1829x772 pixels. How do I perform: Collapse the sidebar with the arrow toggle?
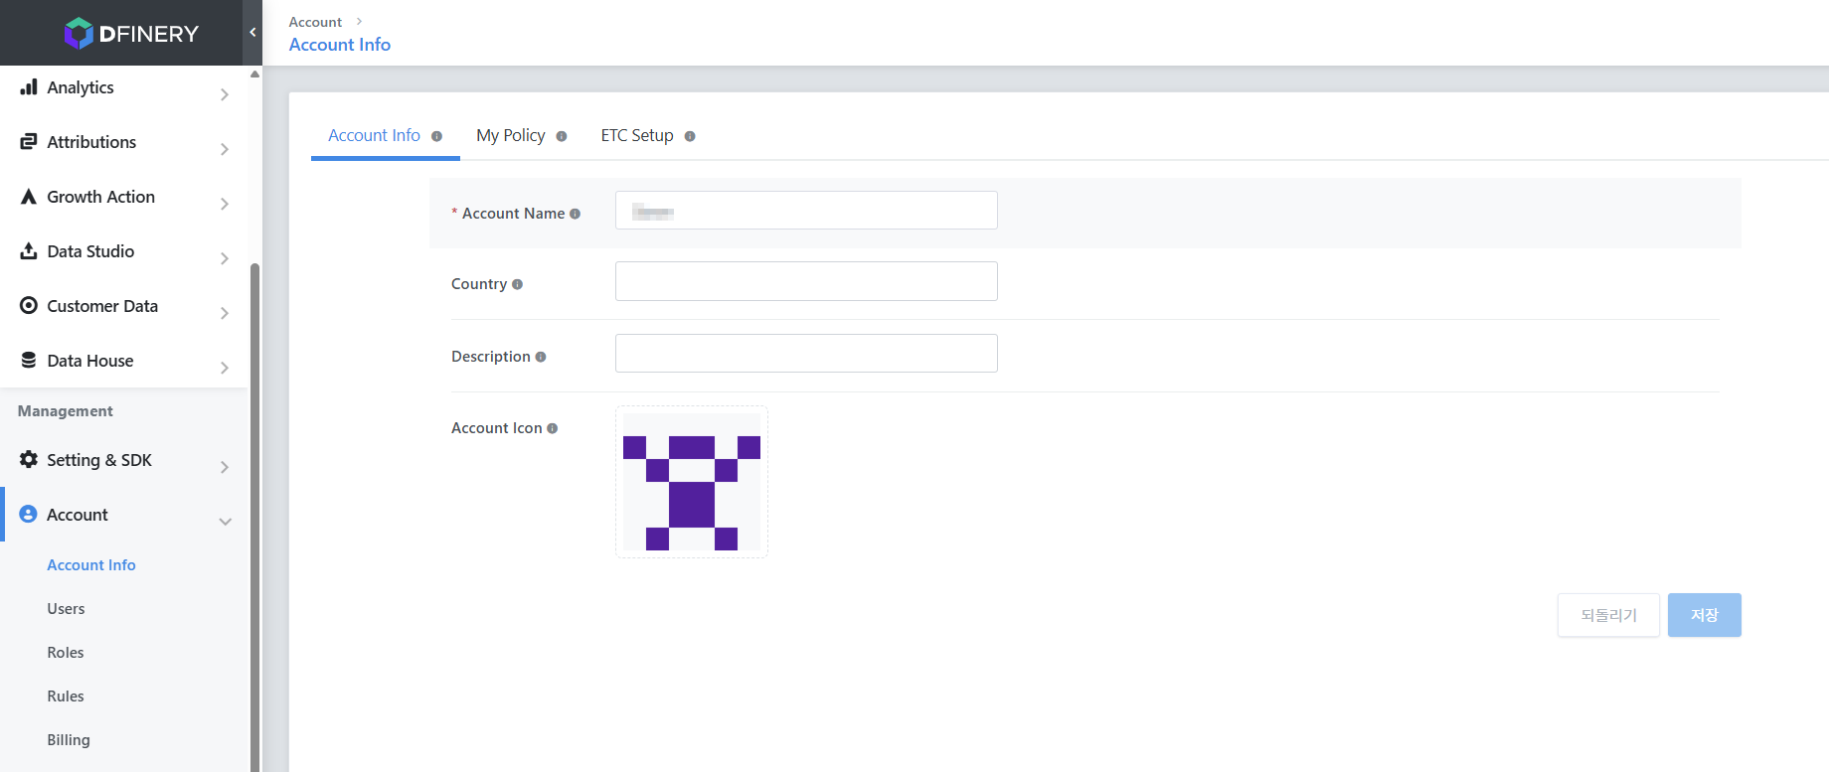[x=252, y=33]
